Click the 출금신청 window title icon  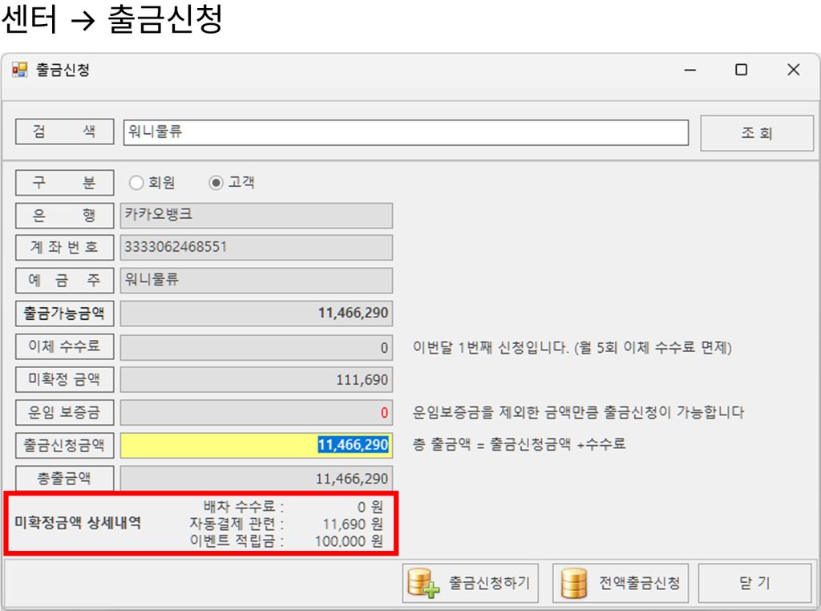19,71
